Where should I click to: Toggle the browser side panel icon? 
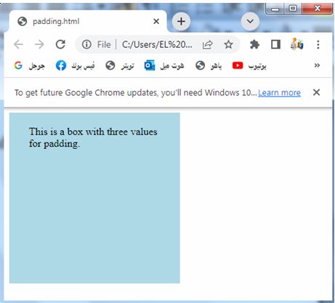tap(275, 44)
